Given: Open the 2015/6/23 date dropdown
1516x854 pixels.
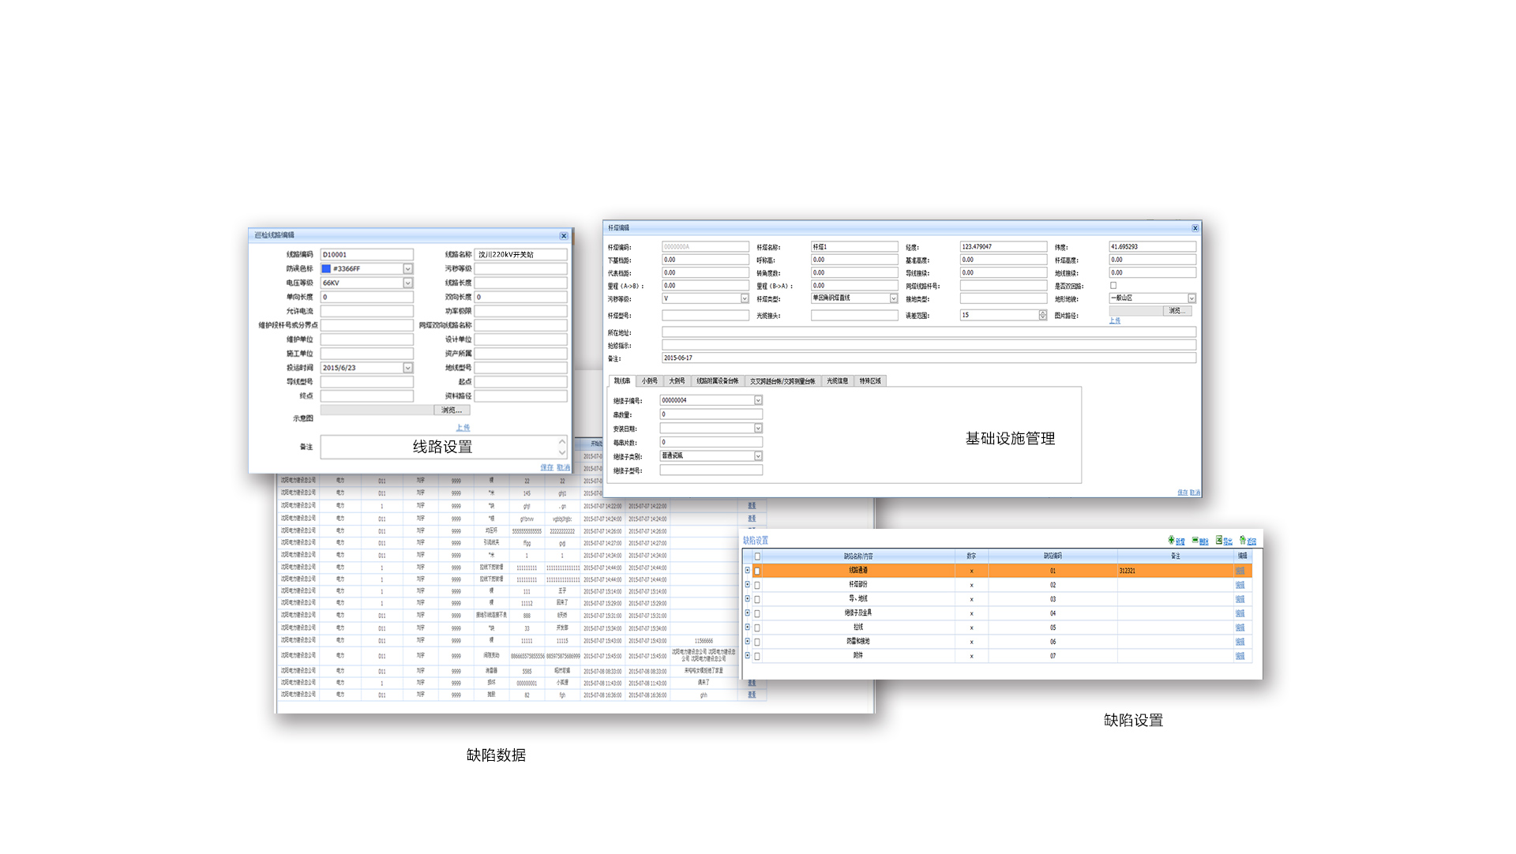Looking at the screenshot, I should click(x=407, y=368).
